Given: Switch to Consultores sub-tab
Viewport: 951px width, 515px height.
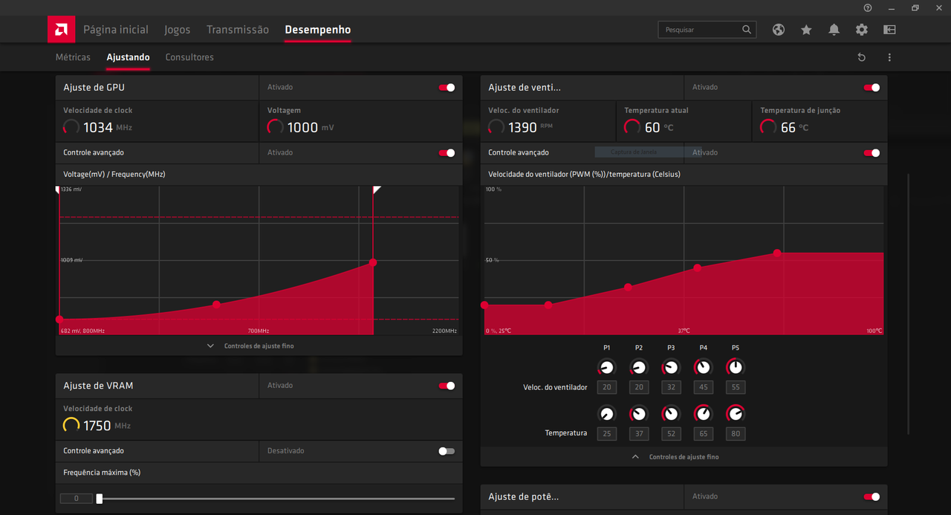Looking at the screenshot, I should pyautogui.click(x=189, y=57).
